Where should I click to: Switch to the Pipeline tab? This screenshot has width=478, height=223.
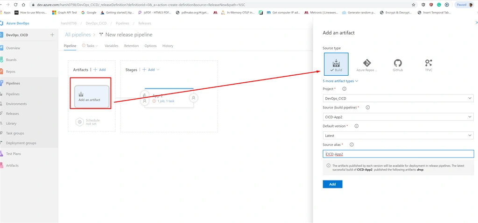[70, 46]
